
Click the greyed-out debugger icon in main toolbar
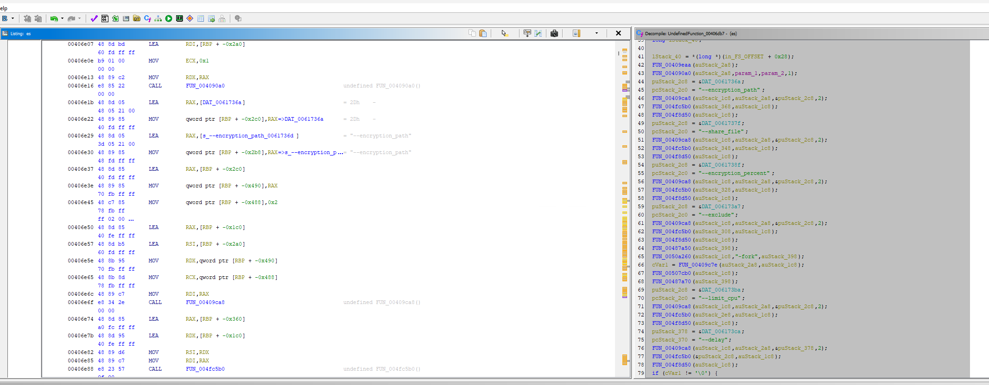click(238, 19)
